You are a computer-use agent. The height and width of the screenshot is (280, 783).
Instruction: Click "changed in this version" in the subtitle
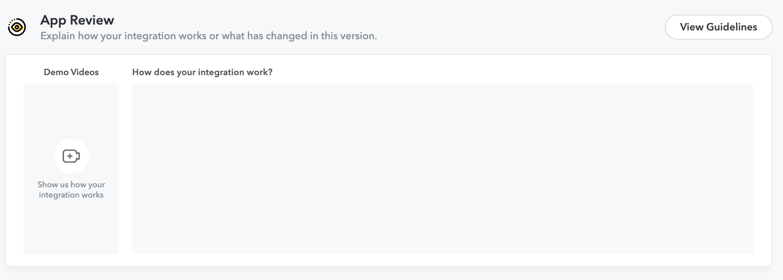[x=321, y=36]
